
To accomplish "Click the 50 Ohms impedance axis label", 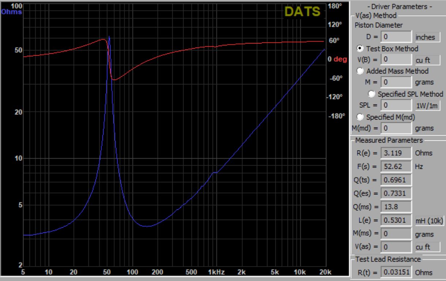I will pyautogui.click(x=18, y=50).
